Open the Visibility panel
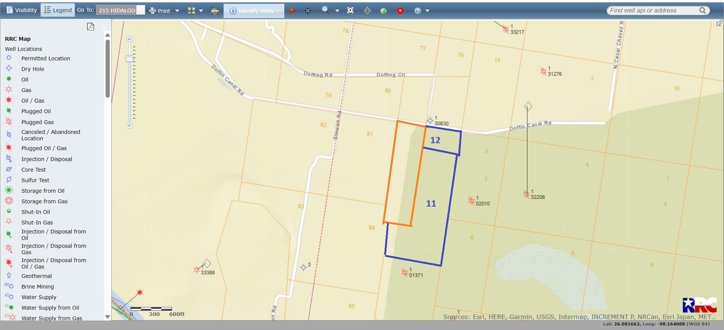The height and width of the screenshot is (330, 724). pyautogui.click(x=21, y=10)
